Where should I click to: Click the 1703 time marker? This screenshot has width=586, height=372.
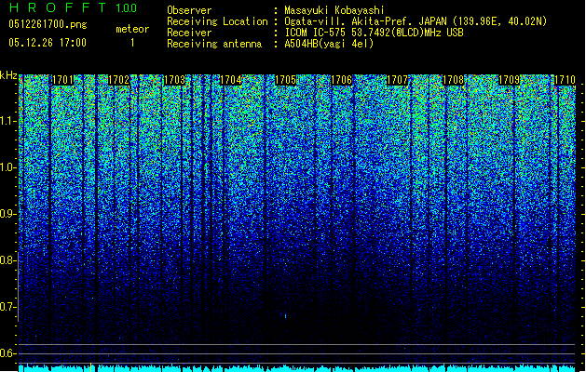click(x=174, y=80)
